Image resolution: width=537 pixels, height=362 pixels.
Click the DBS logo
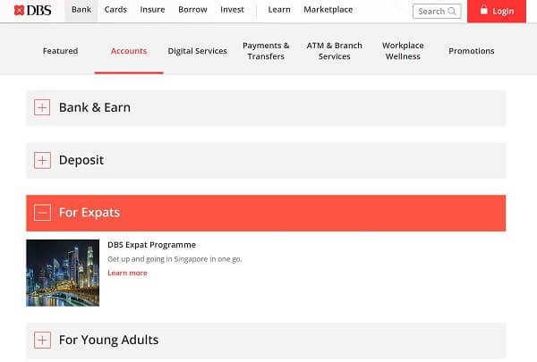tap(32, 11)
